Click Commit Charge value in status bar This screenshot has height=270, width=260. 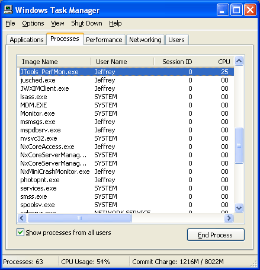tap(178, 262)
